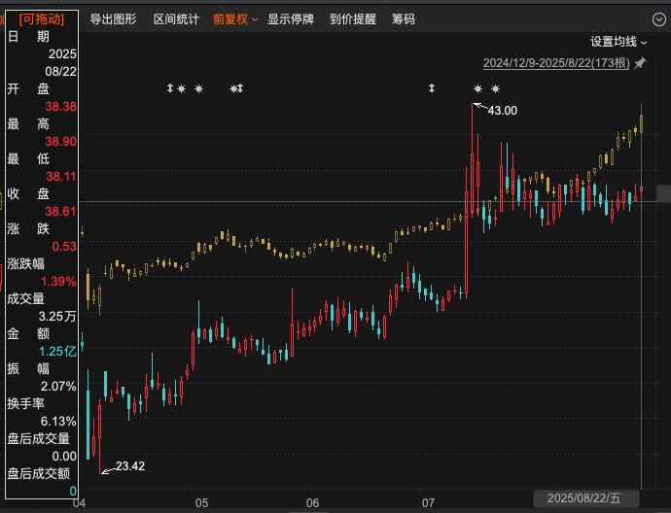Click the 2025/08/22/五 date label on the time axis

pyautogui.click(x=583, y=497)
